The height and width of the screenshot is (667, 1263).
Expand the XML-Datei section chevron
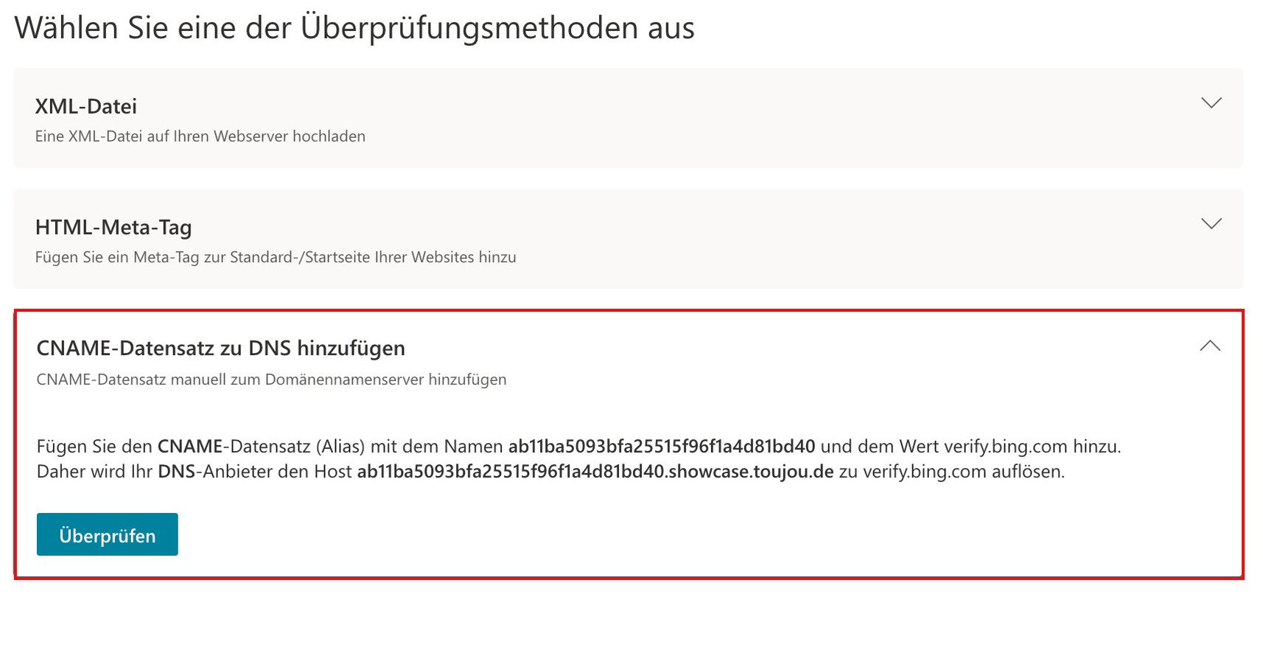pyautogui.click(x=1211, y=103)
